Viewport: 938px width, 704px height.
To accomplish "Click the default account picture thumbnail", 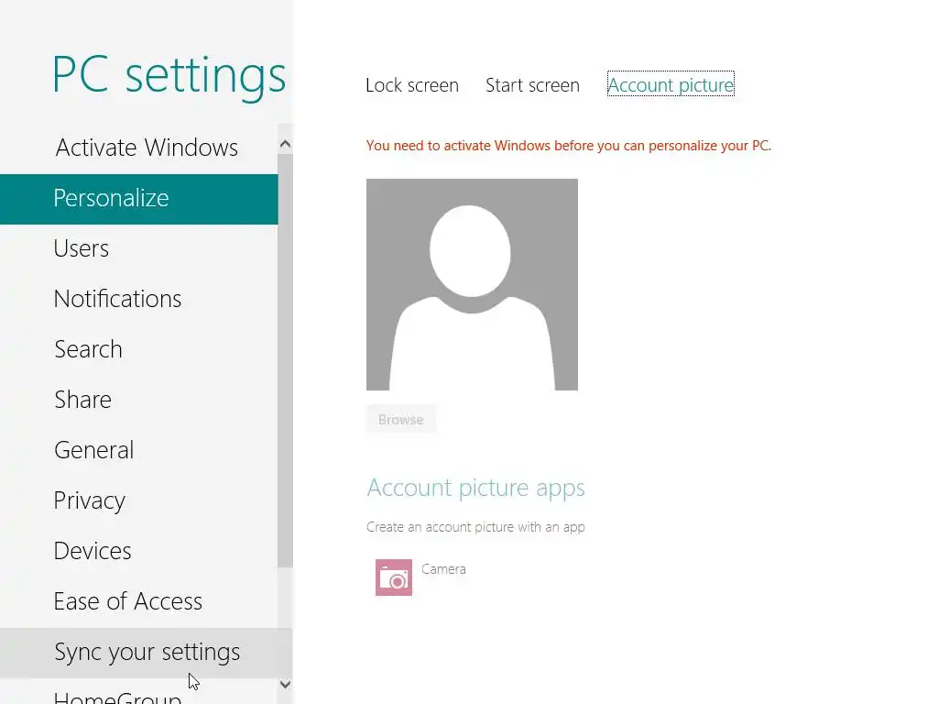I will tap(472, 284).
